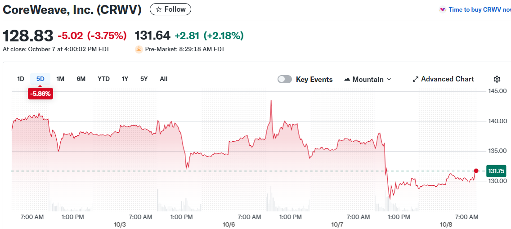This screenshot has width=511, height=229.
Task: Switch chart to 6M range
Action: pyautogui.click(x=81, y=79)
